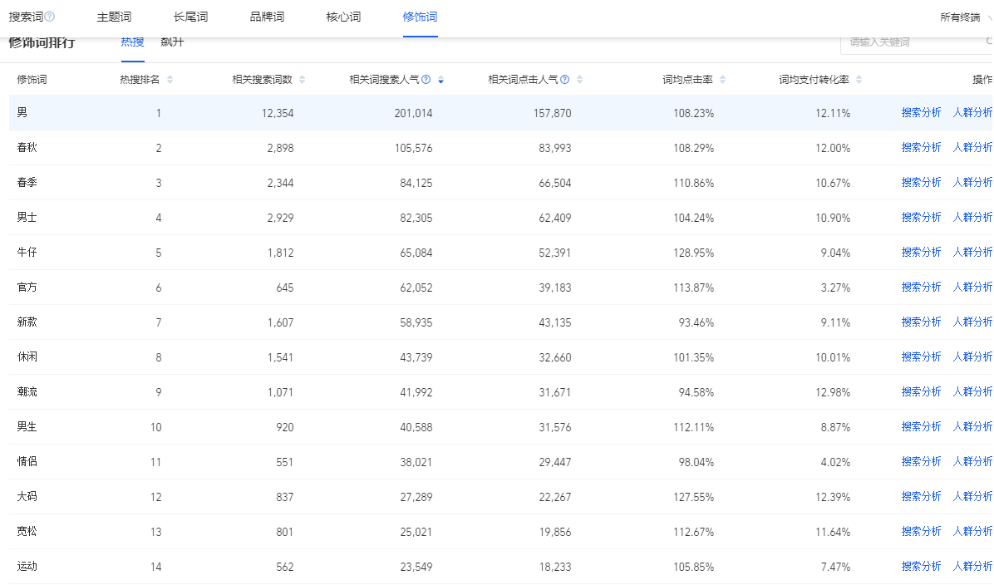Open the 所有终端 terminal dropdown
Image resolution: width=994 pixels, height=585 pixels.
click(966, 17)
